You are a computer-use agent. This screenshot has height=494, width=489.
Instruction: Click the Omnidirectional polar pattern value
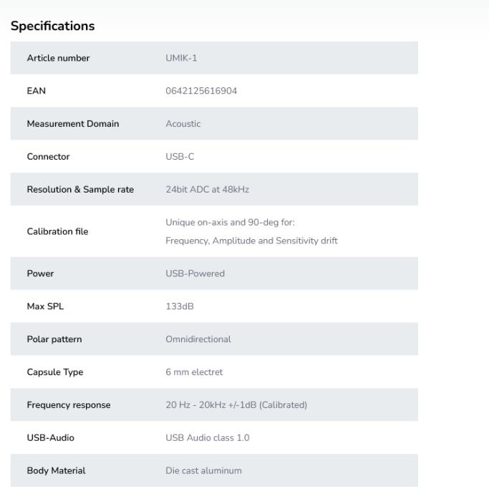coord(198,339)
